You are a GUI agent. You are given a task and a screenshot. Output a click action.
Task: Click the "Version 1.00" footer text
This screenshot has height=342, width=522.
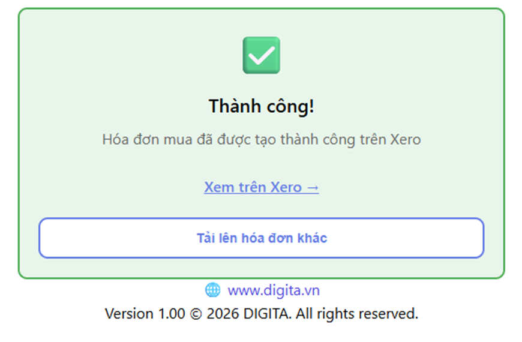145,313
